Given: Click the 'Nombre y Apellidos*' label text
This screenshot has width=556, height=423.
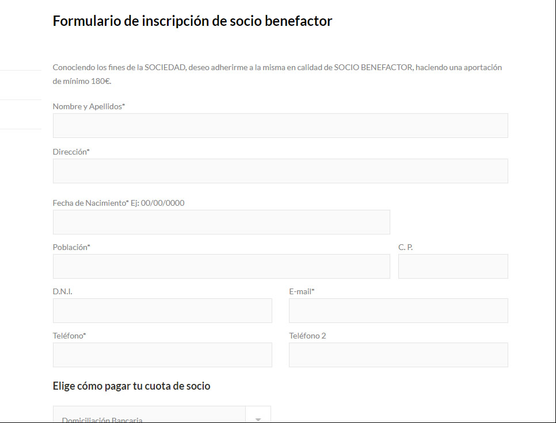Looking at the screenshot, I should (89, 106).
